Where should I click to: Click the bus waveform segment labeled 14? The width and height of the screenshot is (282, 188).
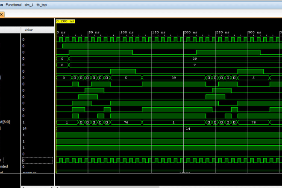(188, 129)
